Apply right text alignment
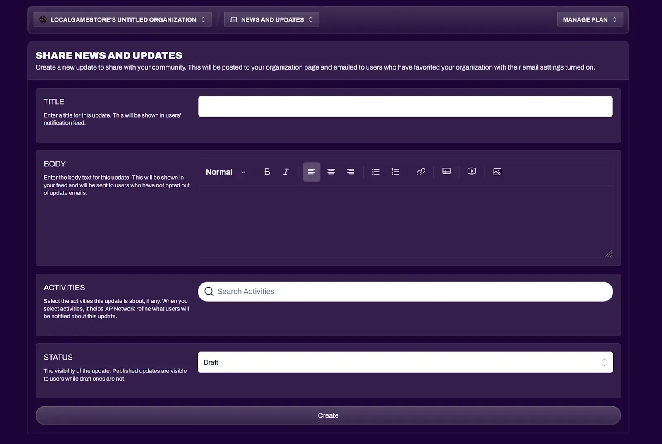Image resolution: width=662 pixels, height=444 pixels. (350, 171)
